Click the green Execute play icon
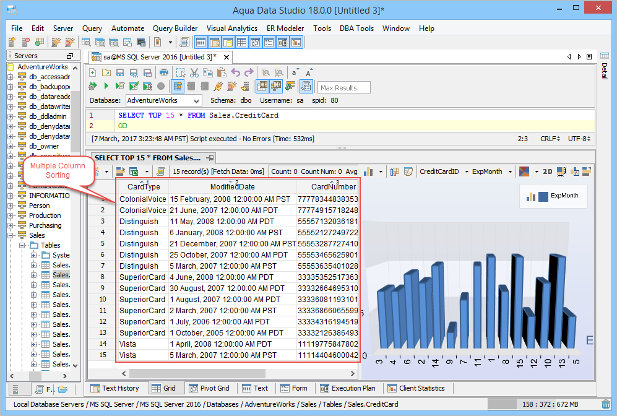617x416 pixels. [x=106, y=86]
